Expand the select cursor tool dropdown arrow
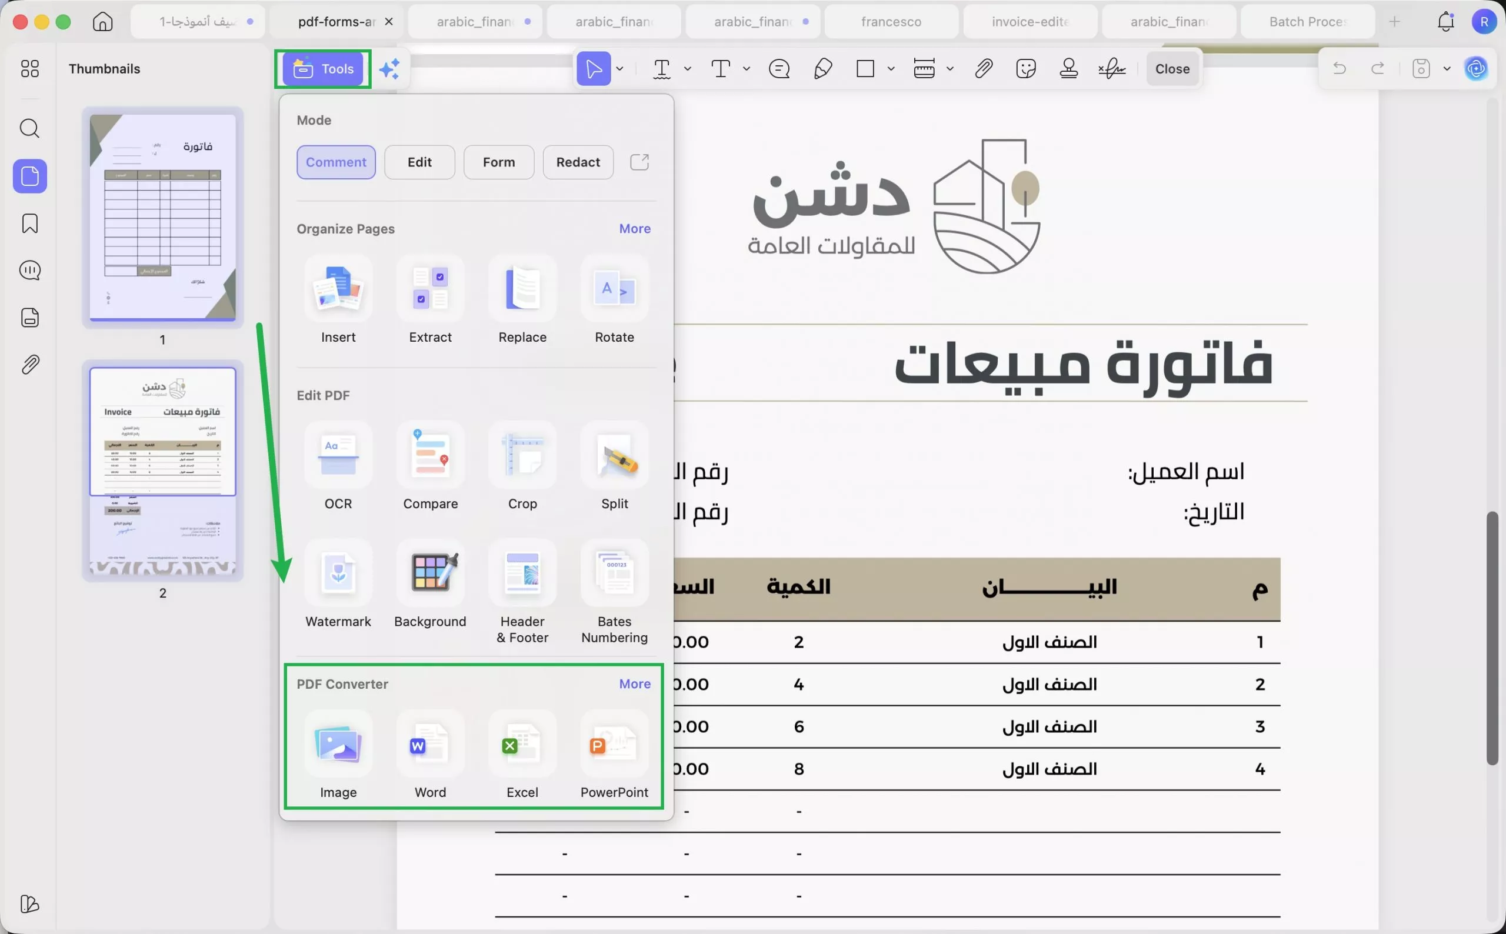The image size is (1506, 934). pyautogui.click(x=619, y=69)
